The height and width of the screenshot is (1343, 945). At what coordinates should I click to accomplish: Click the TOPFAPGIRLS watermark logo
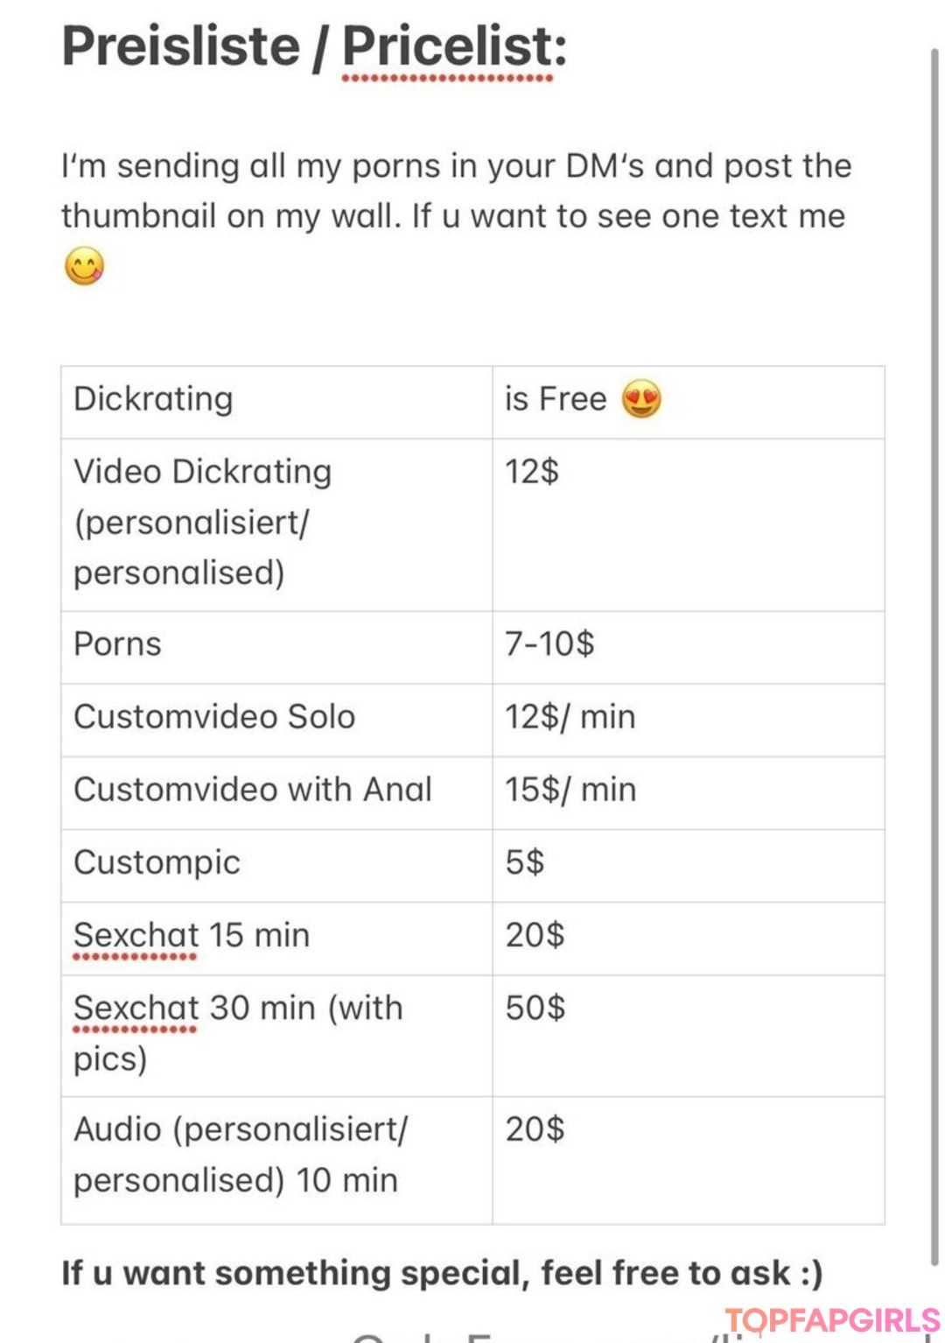click(x=832, y=1319)
